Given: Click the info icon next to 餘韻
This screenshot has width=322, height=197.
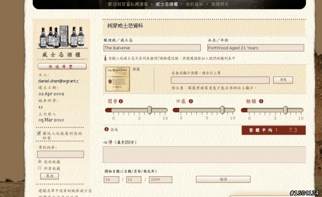Looking at the screenshot, I should (x=261, y=101).
